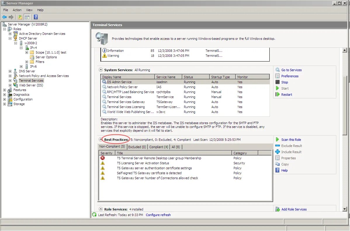Click the Active Directory Domain Services icon
350x231 pixels.
point(15,34)
